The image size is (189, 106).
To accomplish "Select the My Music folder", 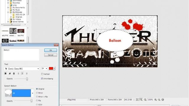I will (x=16, y=10).
